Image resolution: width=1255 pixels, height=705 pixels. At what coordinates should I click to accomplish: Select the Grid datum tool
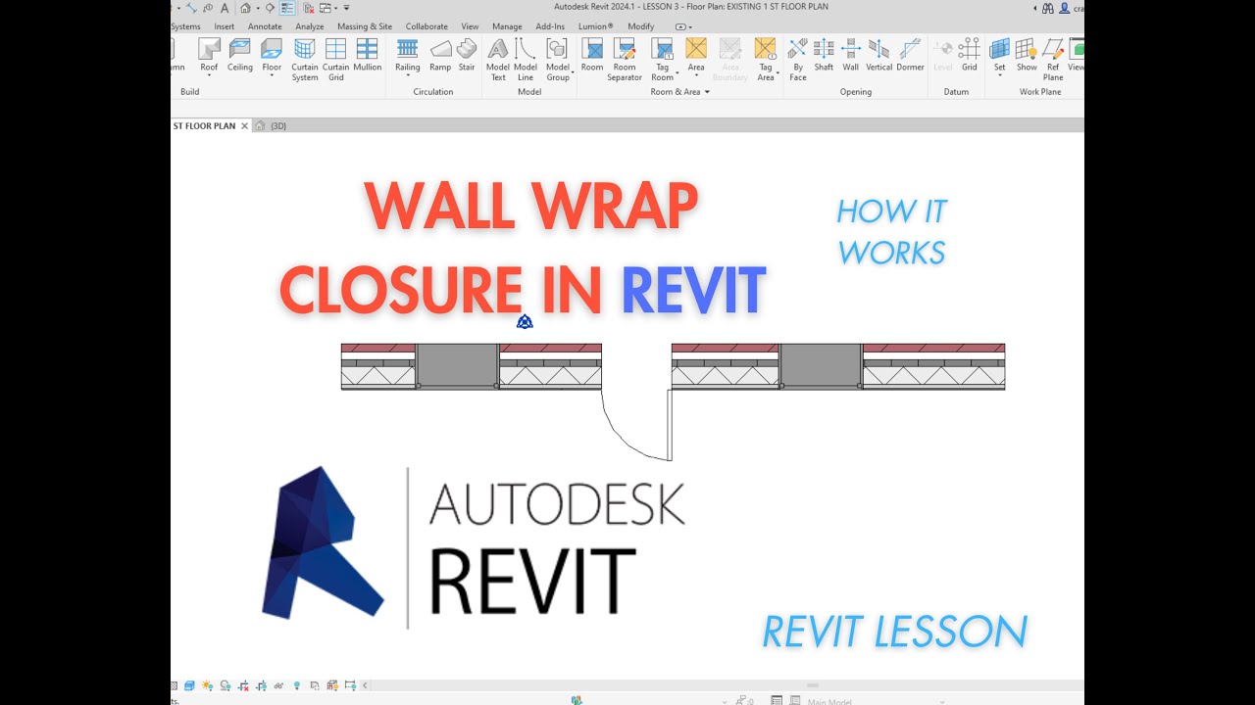click(970, 54)
